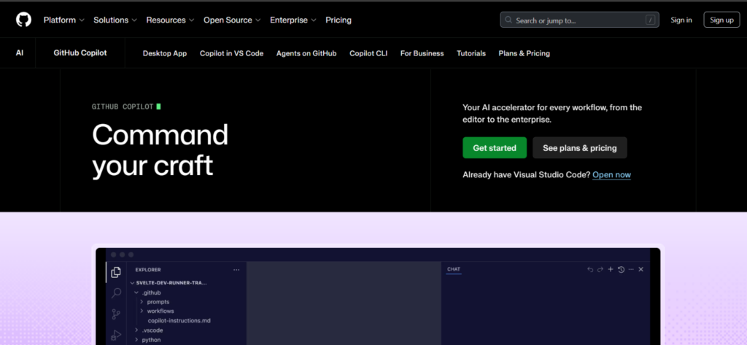
Task: Open the Run and Debug icon
Action: [x=116, y=335]
